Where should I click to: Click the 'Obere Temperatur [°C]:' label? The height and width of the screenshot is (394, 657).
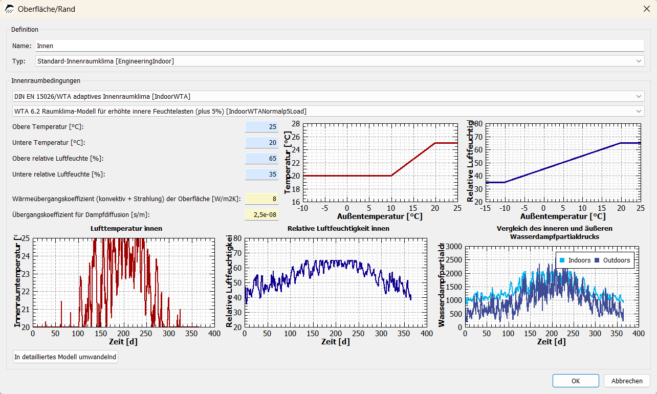coord(48,127)
